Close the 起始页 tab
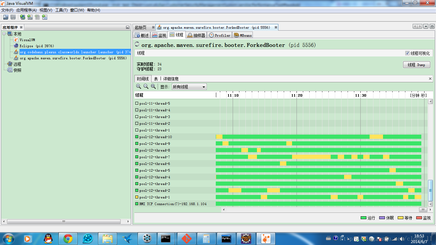 coord(153,27)
